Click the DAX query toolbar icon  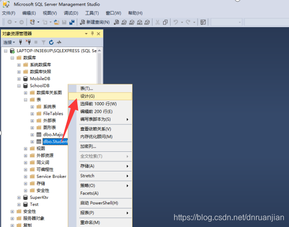click(x=147, y=22)
